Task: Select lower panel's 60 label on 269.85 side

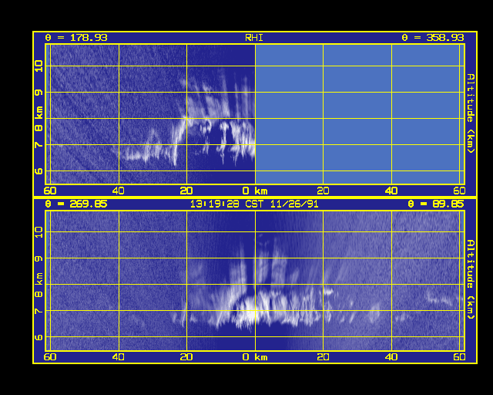Action: [x=50, y=357]
